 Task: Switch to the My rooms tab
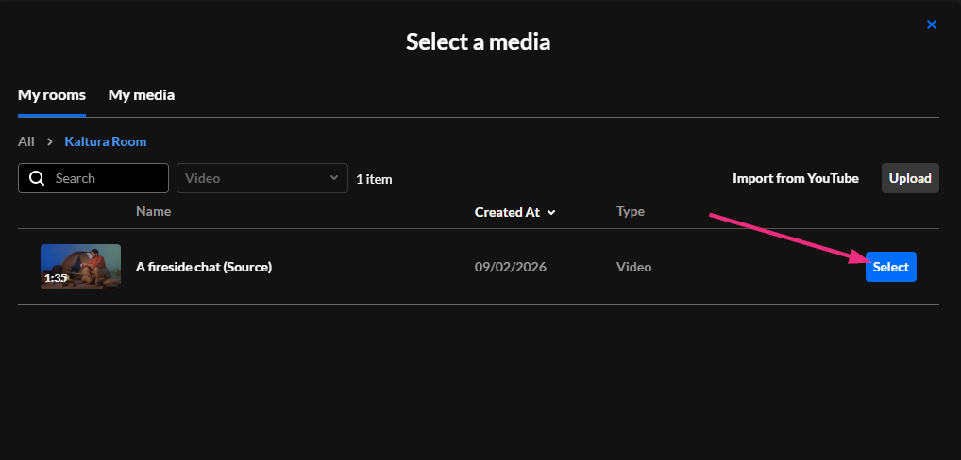[x=52, y=95]
